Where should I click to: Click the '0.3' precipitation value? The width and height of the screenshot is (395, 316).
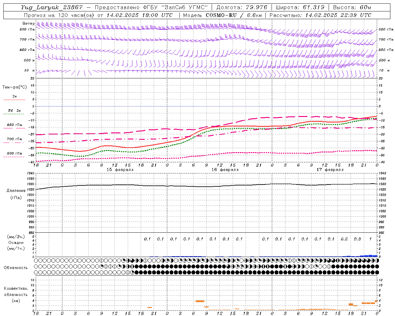[357, 239]
